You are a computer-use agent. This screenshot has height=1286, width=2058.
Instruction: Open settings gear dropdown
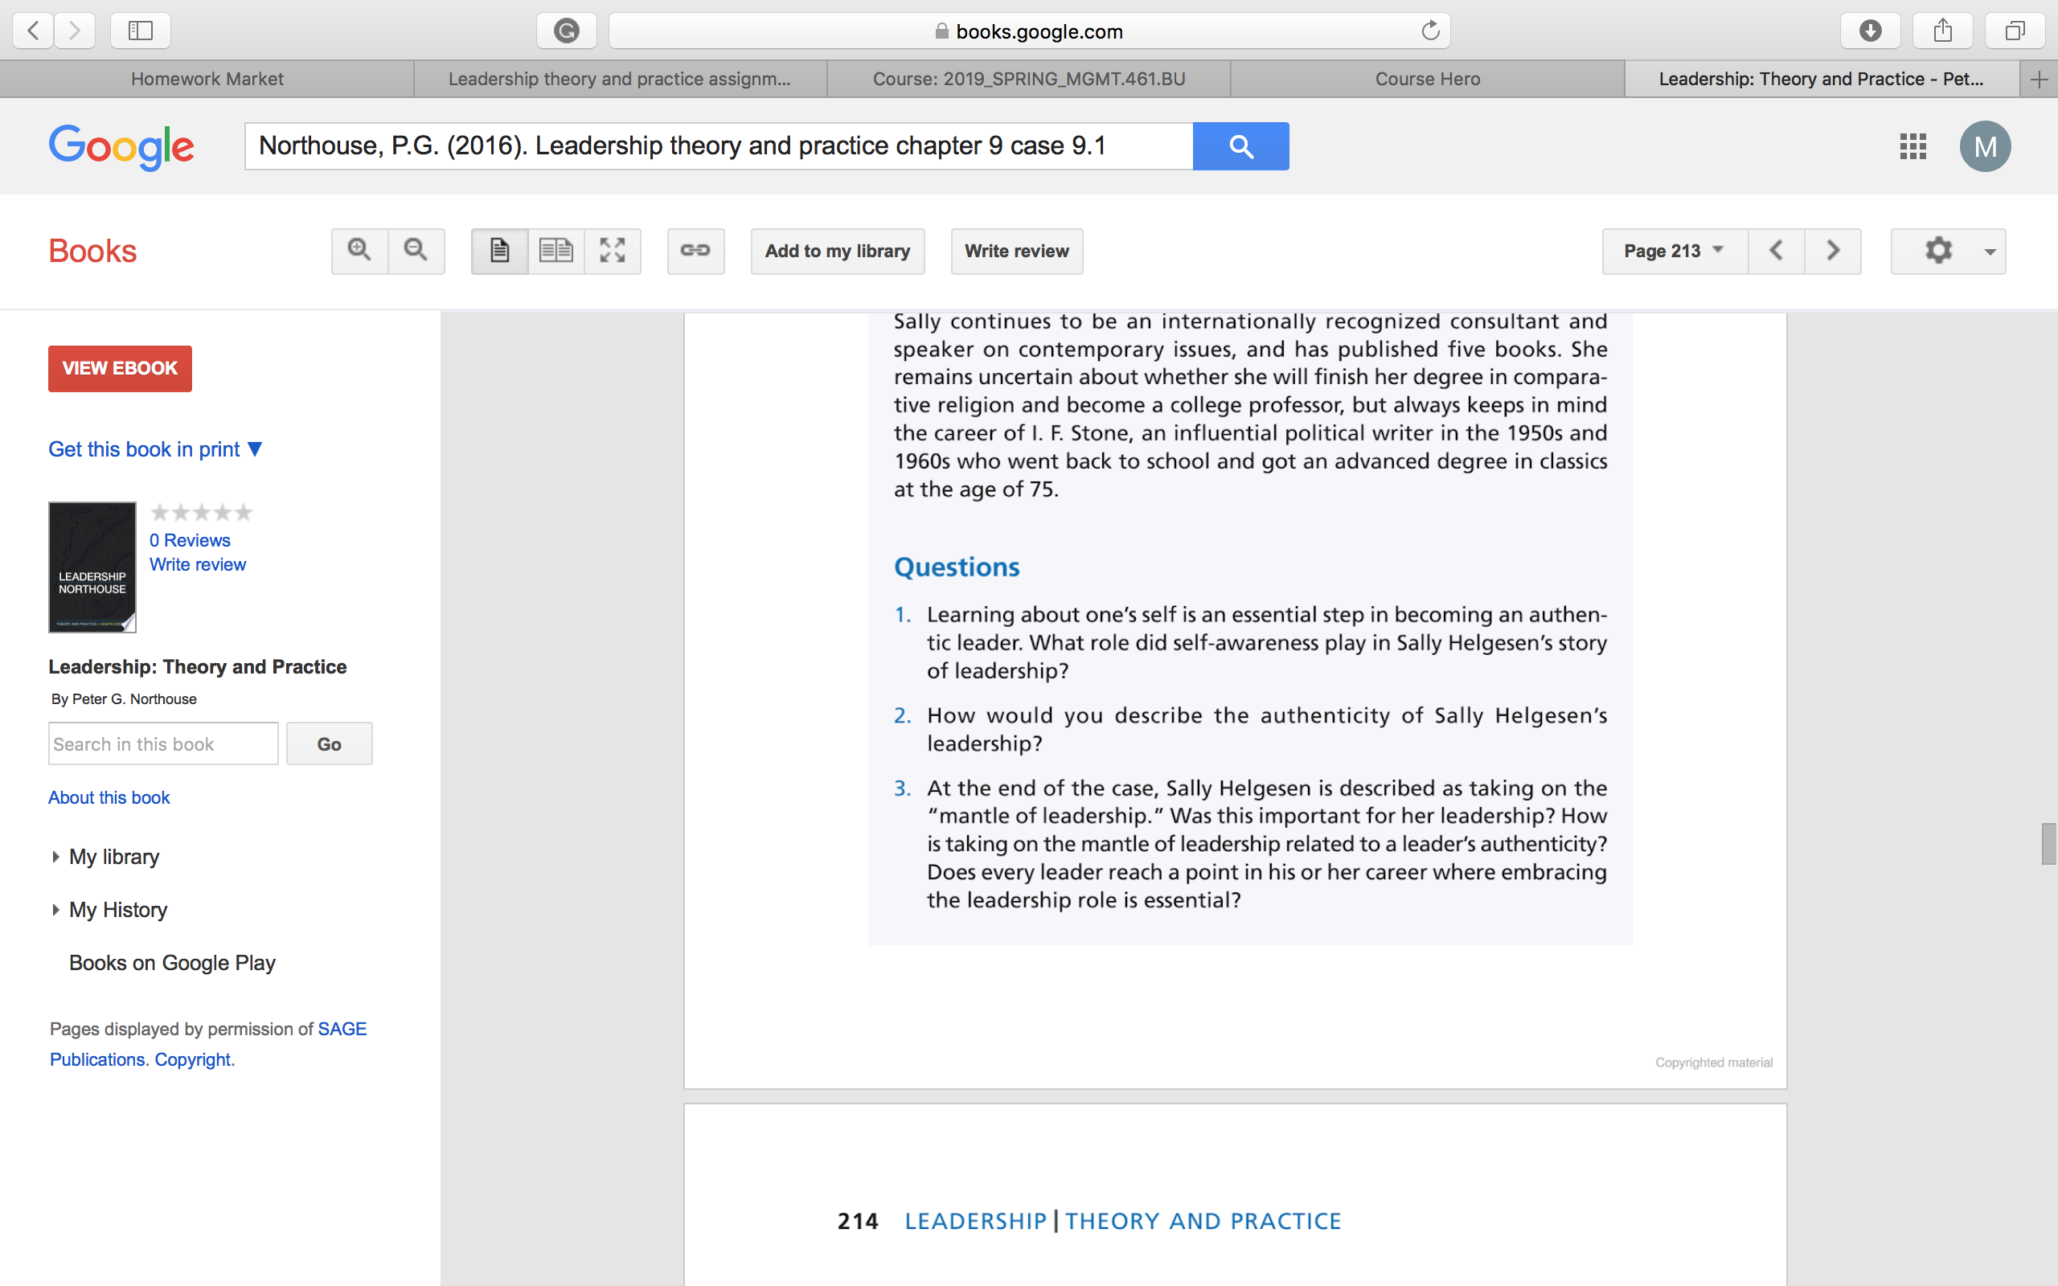(1949, 251)
